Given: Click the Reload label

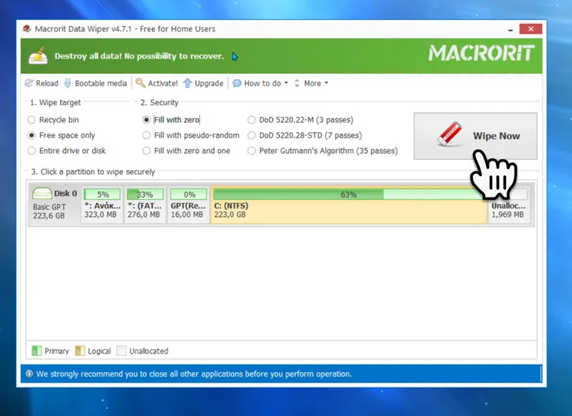Looking at the screenshot, I should pos(47,83).
